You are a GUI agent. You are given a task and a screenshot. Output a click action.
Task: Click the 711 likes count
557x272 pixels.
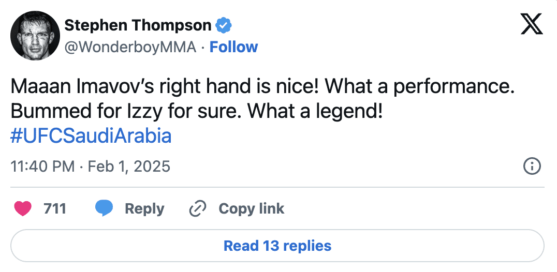54,208
